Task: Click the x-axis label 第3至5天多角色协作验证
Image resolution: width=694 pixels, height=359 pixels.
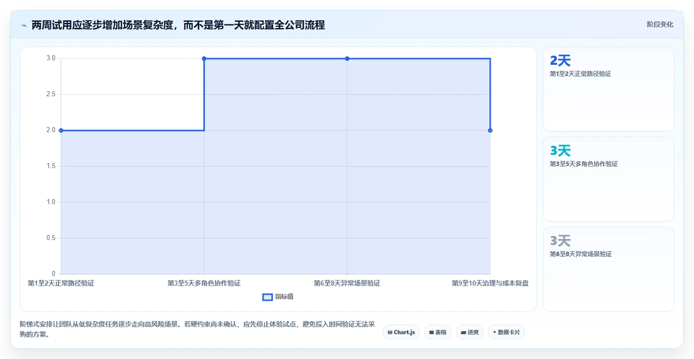Action: click(x=204, y=283)
